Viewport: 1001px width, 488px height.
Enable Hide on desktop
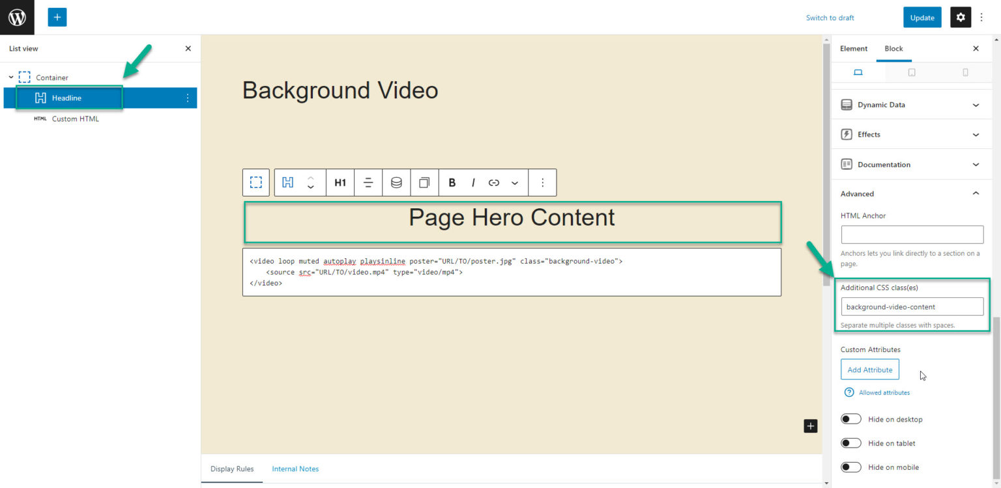(x=850, y=418)
